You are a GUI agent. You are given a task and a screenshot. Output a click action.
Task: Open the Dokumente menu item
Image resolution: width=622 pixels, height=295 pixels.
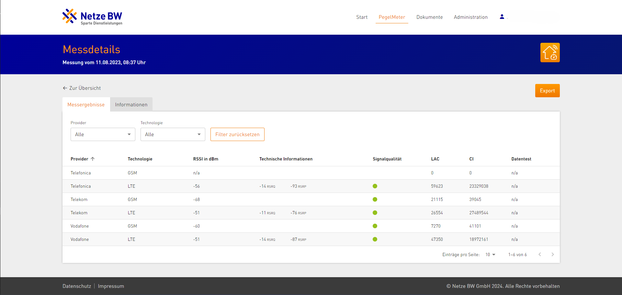point(429,17)
